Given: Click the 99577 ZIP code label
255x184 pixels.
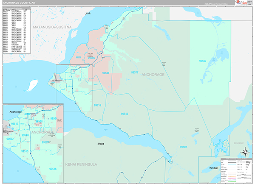Looking at the screenshot, I should (135, 72).
